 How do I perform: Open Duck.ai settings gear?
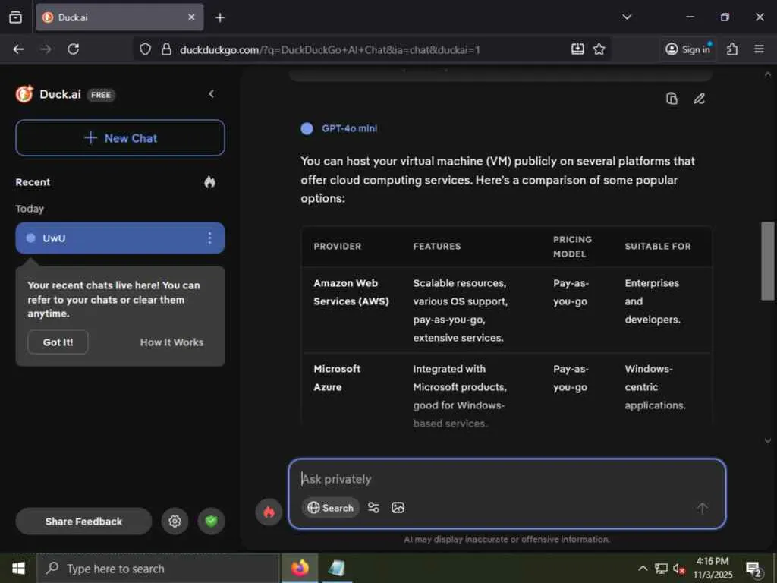pos(175,521)
